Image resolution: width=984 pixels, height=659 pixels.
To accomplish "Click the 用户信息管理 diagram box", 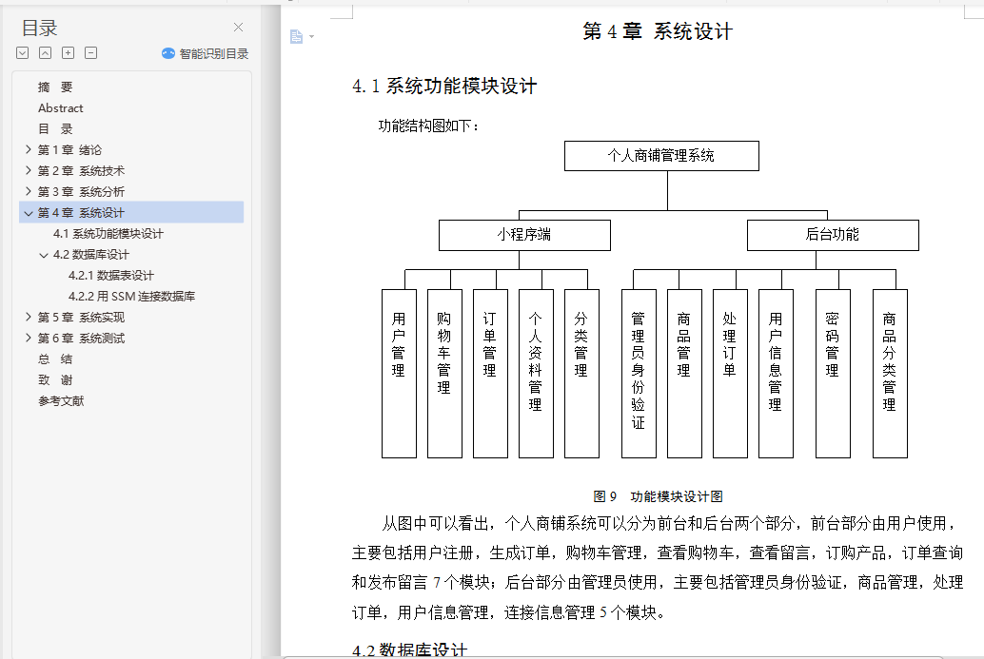I will click(776, 374).
